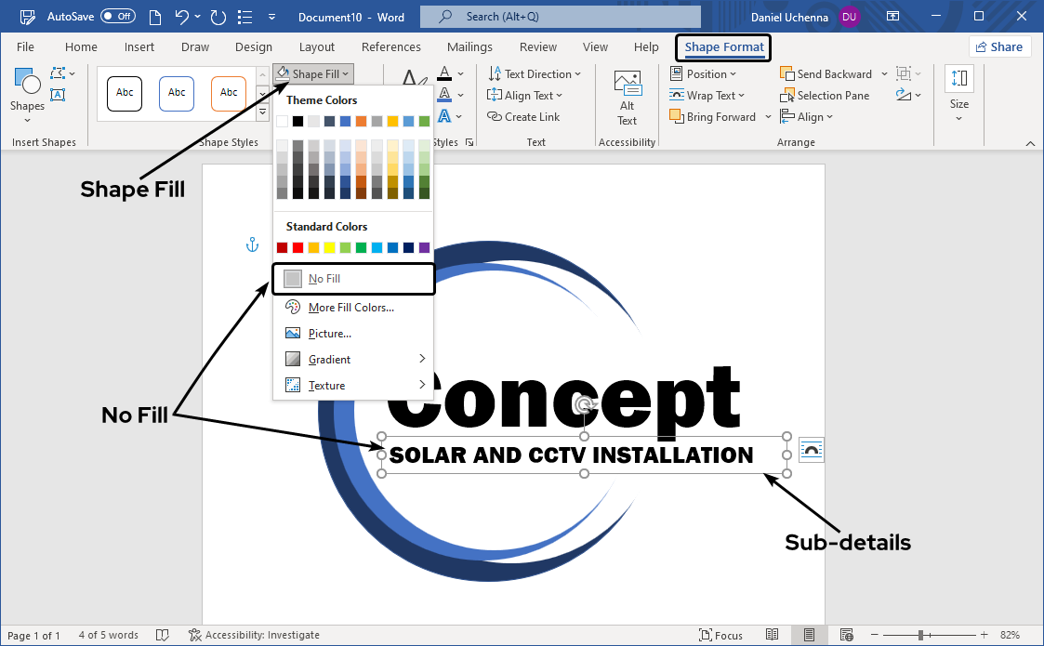The image size is (1044, 646).
Task: Open the Wrap Text dropdown
Action: click(703, 95)
